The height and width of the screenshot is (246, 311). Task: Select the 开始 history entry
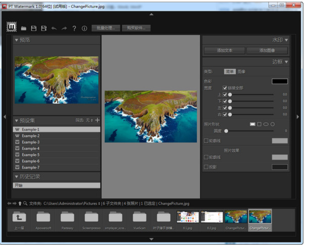[57, 185]
